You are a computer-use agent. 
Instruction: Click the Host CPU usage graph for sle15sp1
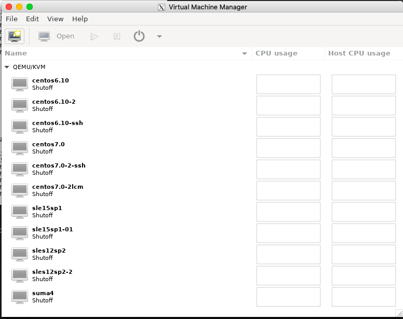(364, 212)
